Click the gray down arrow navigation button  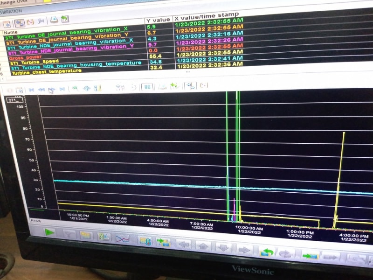[x=223, y=248]
